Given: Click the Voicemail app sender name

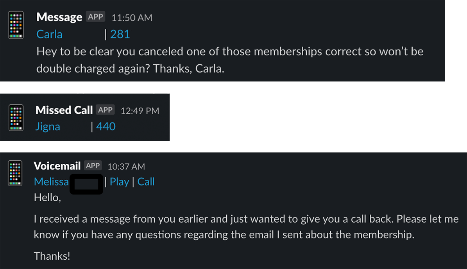Looking at the screenshot, I should [57, 166].
